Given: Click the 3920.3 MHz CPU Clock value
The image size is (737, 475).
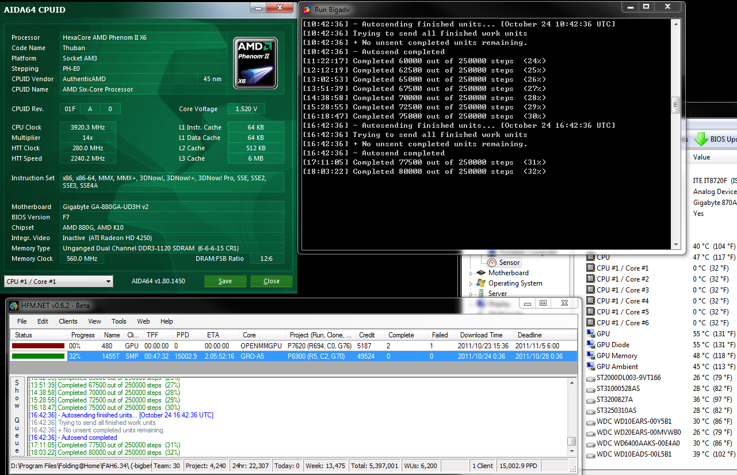Looking at the screenshot, I should 87,127.
